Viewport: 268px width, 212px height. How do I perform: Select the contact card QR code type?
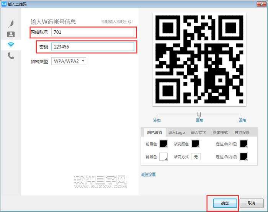(x=11, y=34)
